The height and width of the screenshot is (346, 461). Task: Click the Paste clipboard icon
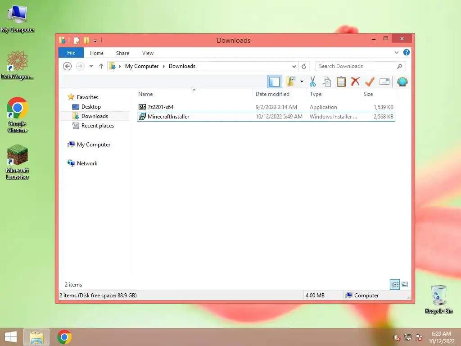[341, 82]
